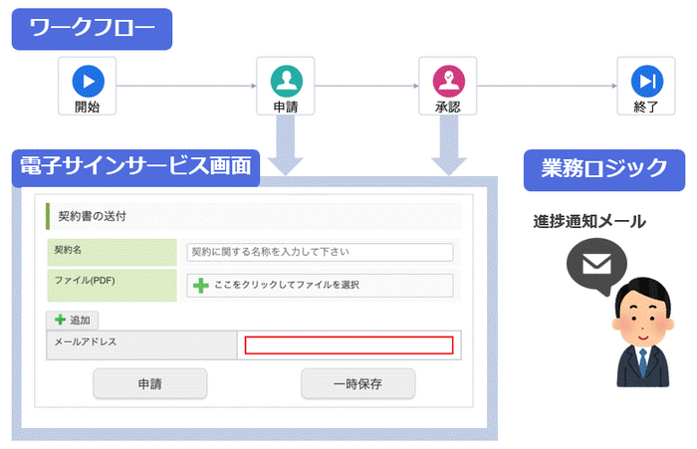The width and height of the screenshot is (697, 449).
Task: Click the down arrow below 承認 node
Action: (448, 145)
